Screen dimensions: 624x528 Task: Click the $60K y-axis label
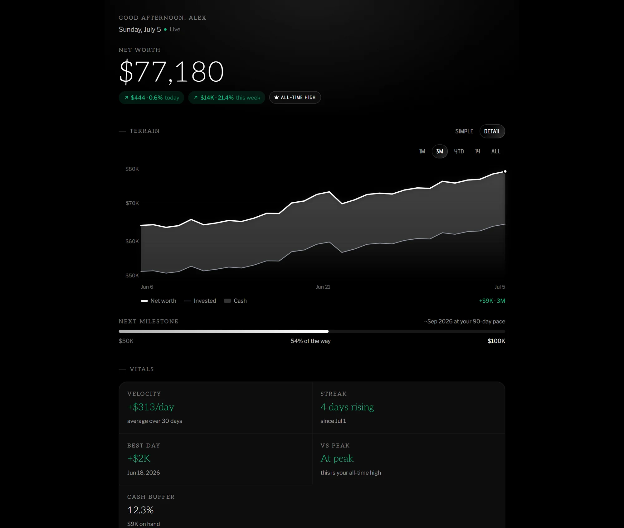(x=132, y=241)
